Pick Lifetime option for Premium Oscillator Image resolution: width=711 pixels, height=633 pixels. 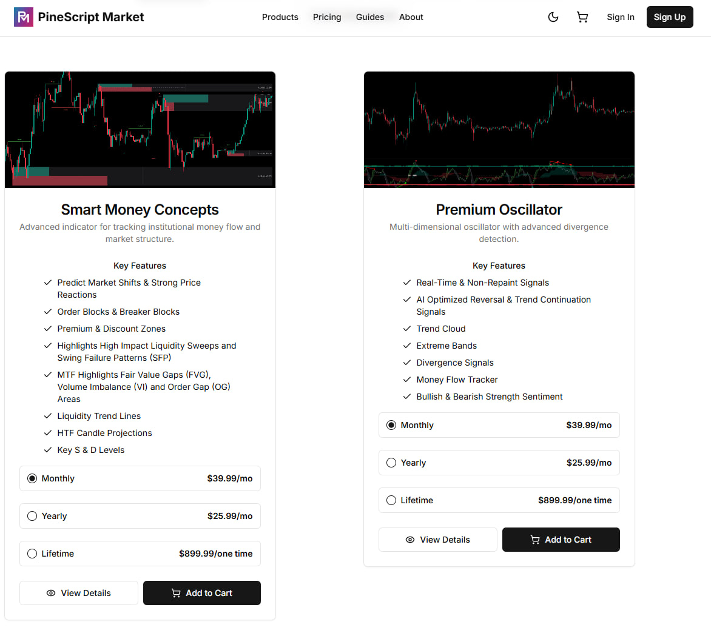392,500
